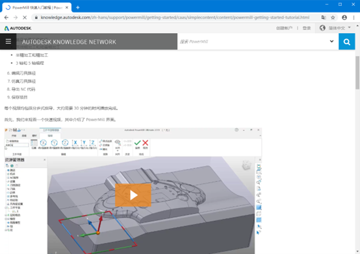Click the Autodesk logo

click(x=18, y=28)
